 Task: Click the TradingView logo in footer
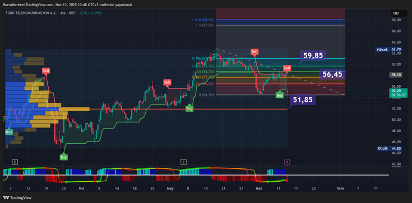click(x=17, y=198)
